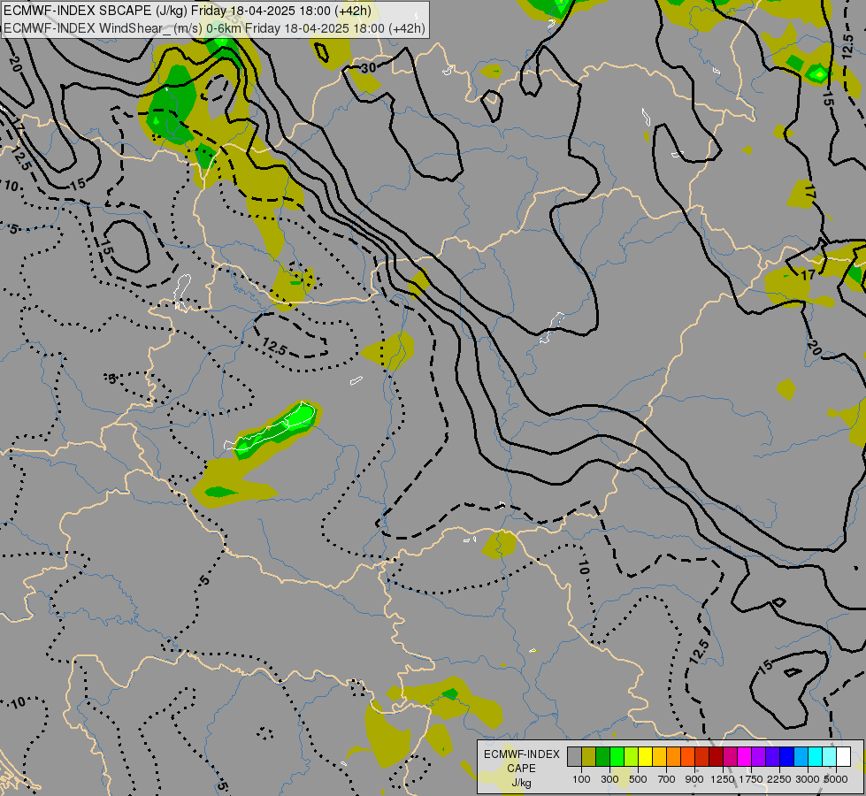The height and width of the screenshot is (796, 866).
Task: Click the 1250 value in legend
Action: (x=723, y=779)
